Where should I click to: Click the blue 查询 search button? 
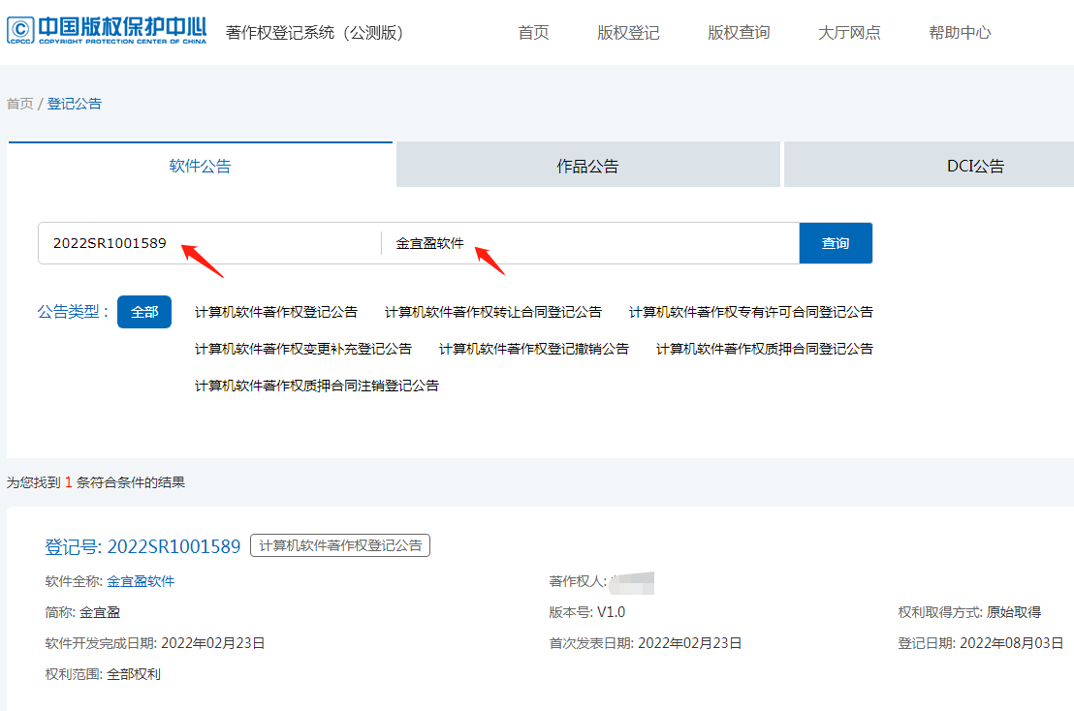coord(836,243)
